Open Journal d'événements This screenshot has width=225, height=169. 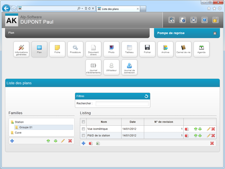pyautogui.click(x=93, y=67)
